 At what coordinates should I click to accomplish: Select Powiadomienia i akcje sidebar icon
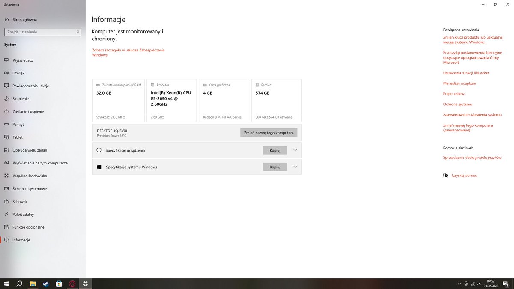click(6, 86)
